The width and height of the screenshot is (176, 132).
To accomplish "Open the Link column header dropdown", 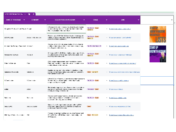I will (139, 20).
